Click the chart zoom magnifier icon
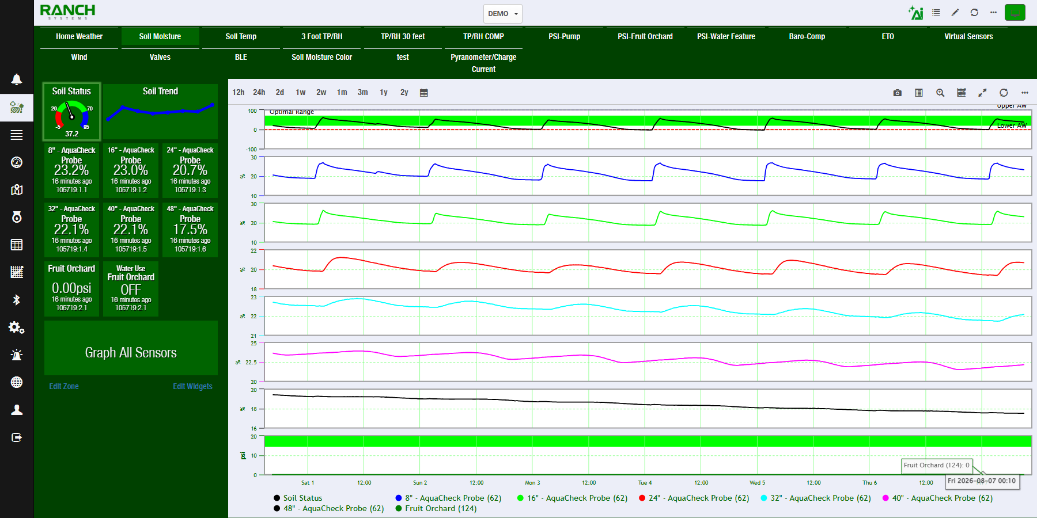Image resolution: width=1037 pixels, height=518 pixels. 940,93
